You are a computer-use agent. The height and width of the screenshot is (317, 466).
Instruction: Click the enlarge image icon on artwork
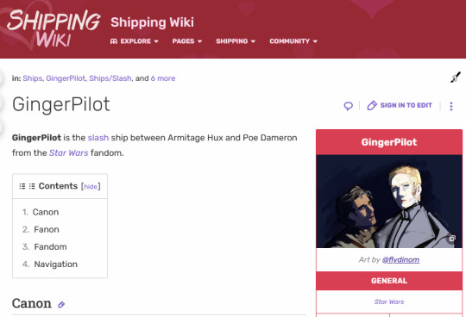tap(452, 239)
